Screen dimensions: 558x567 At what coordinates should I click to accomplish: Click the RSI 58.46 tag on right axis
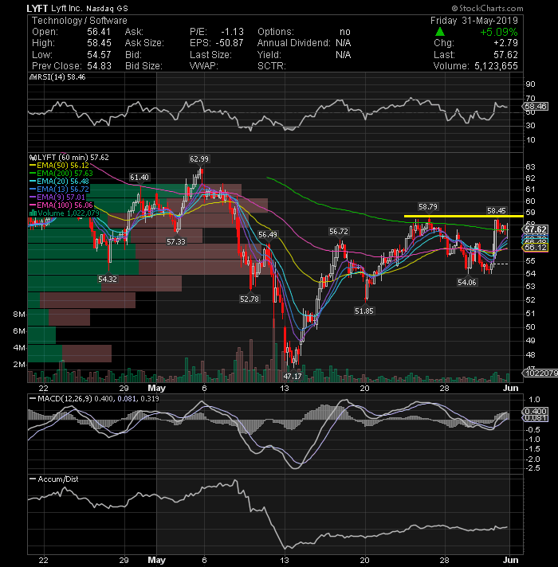pyautogui.click(x=535, y=107)
